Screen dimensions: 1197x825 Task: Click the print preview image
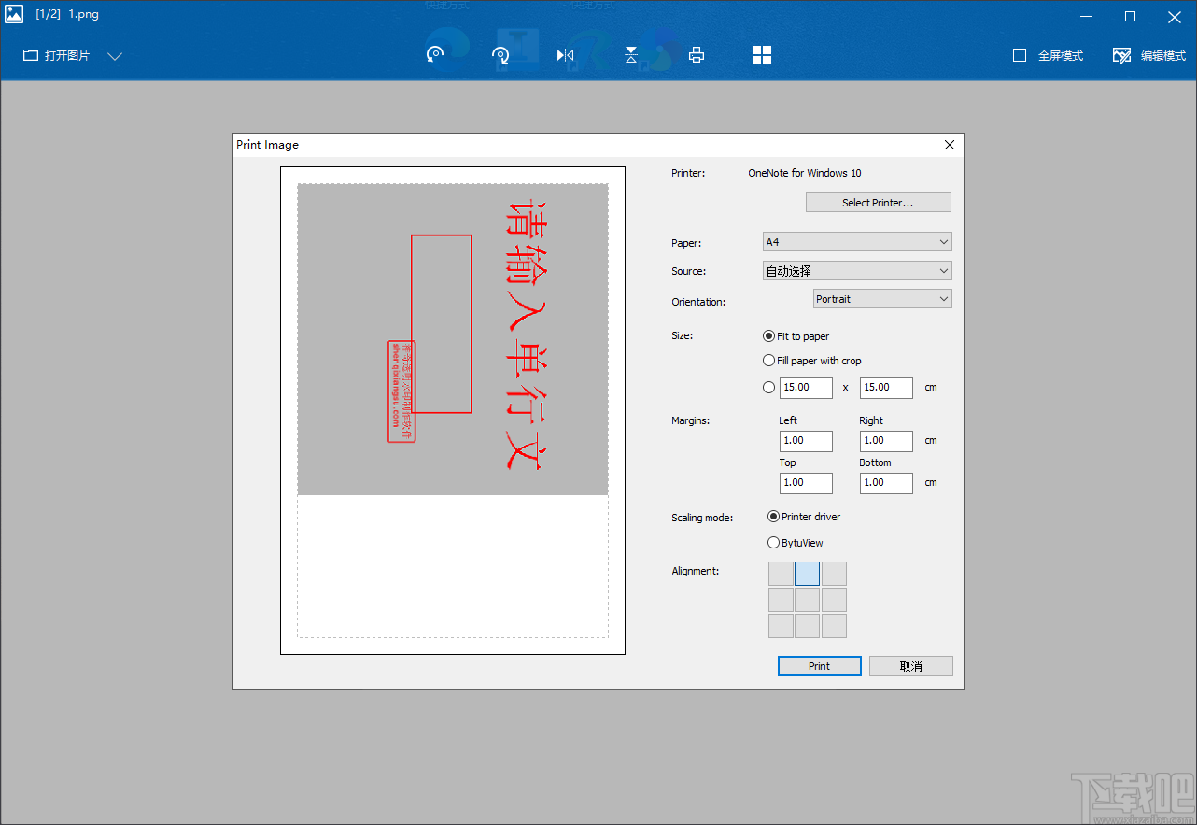pyautogui.click(x=453, y=339)
